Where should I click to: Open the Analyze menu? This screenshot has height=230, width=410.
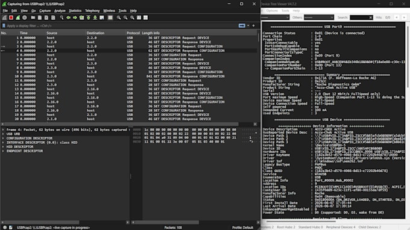pos(60,11)
